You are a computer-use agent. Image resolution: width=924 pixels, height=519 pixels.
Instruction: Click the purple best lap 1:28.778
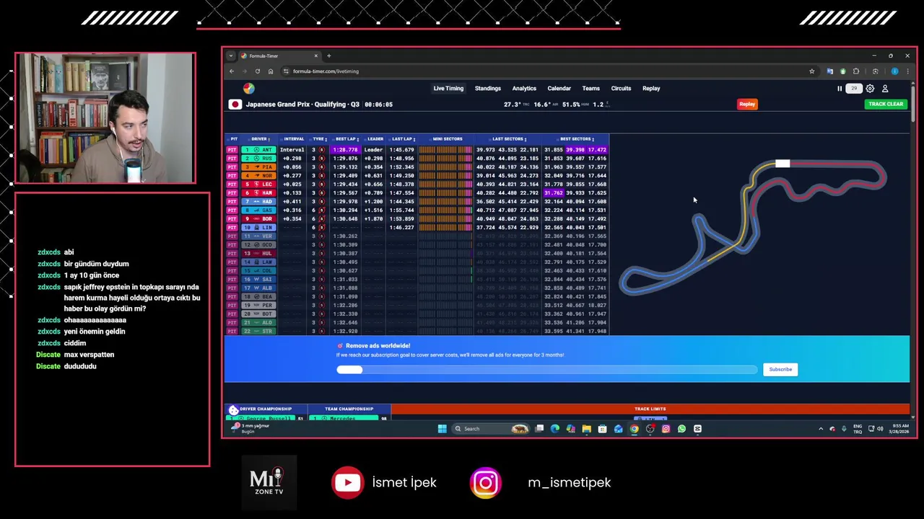point(346,150)
